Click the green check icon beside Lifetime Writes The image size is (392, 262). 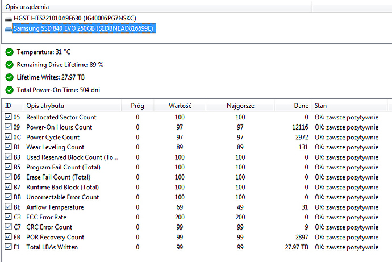click(x=10, y=77)
